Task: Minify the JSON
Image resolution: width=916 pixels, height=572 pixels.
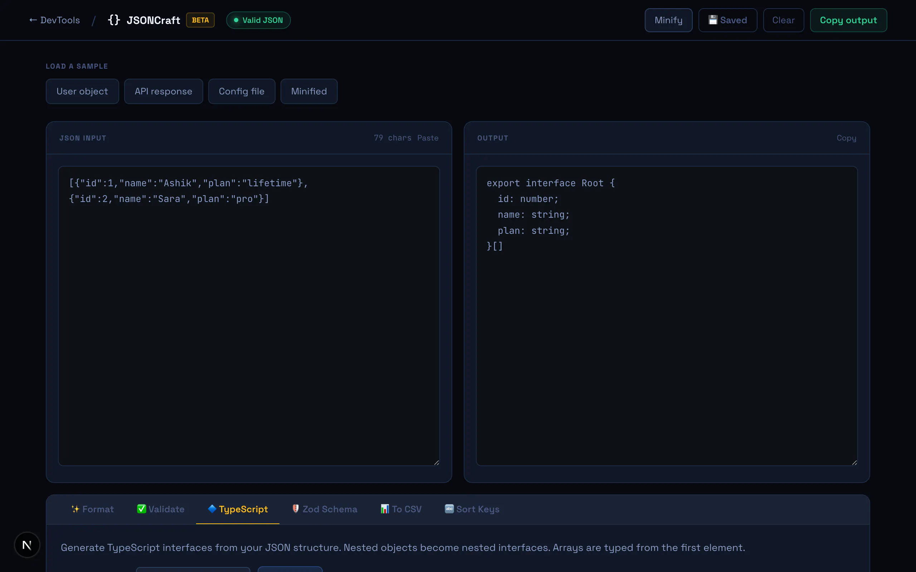Action: coord(668,20)
